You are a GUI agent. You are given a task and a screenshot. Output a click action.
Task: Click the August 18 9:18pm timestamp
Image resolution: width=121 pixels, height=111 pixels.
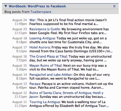click(20, 40)
